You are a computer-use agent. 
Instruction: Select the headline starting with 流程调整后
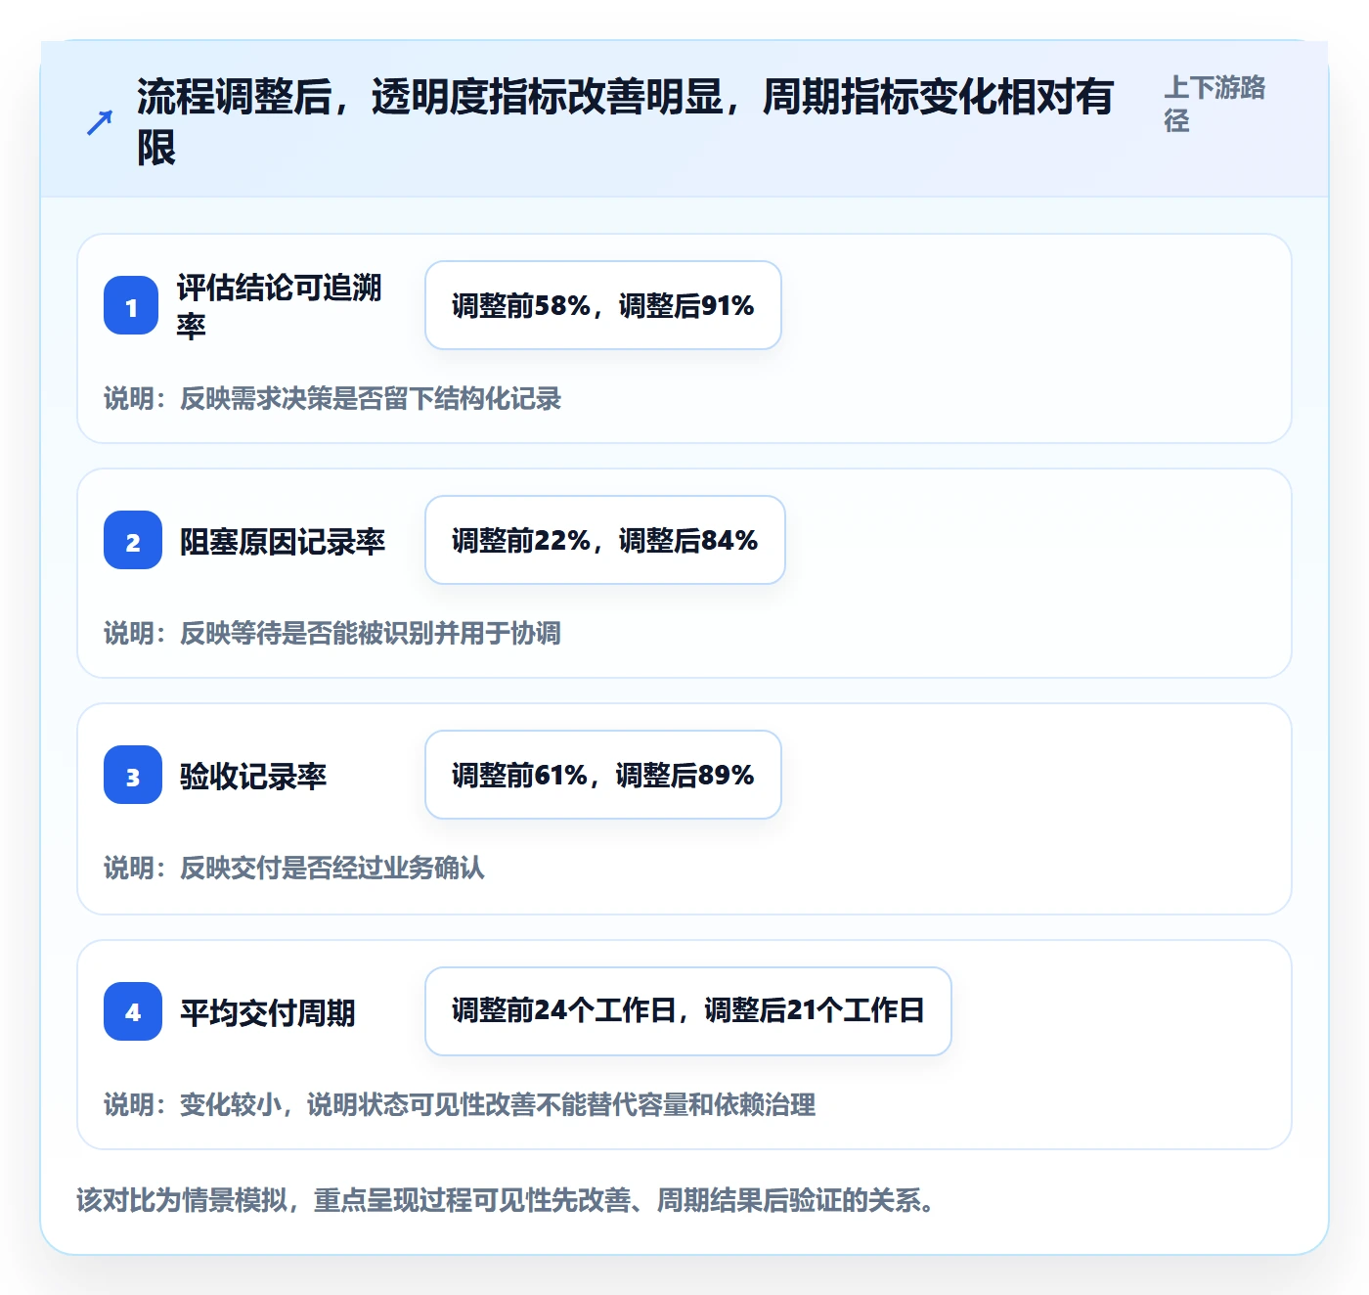(625, 122)
